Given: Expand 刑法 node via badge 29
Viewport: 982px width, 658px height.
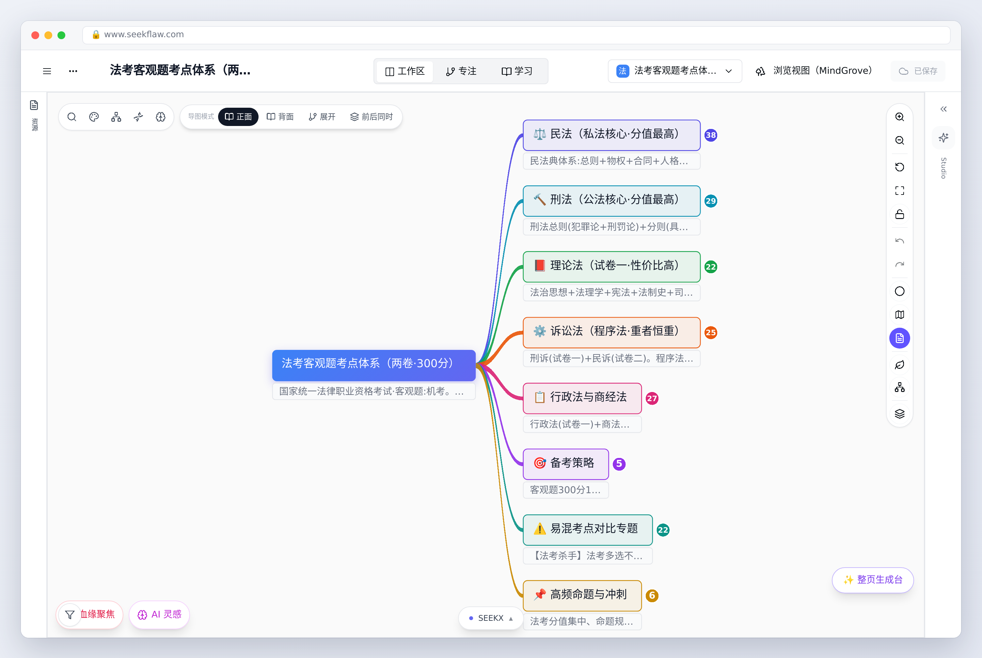Looking at the screenshot, I should [x=710, y=201].
